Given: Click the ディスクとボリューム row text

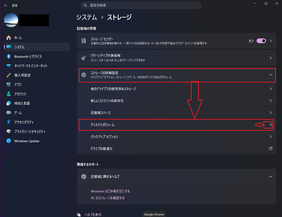Looking at the screenshot, I should 102,125.
